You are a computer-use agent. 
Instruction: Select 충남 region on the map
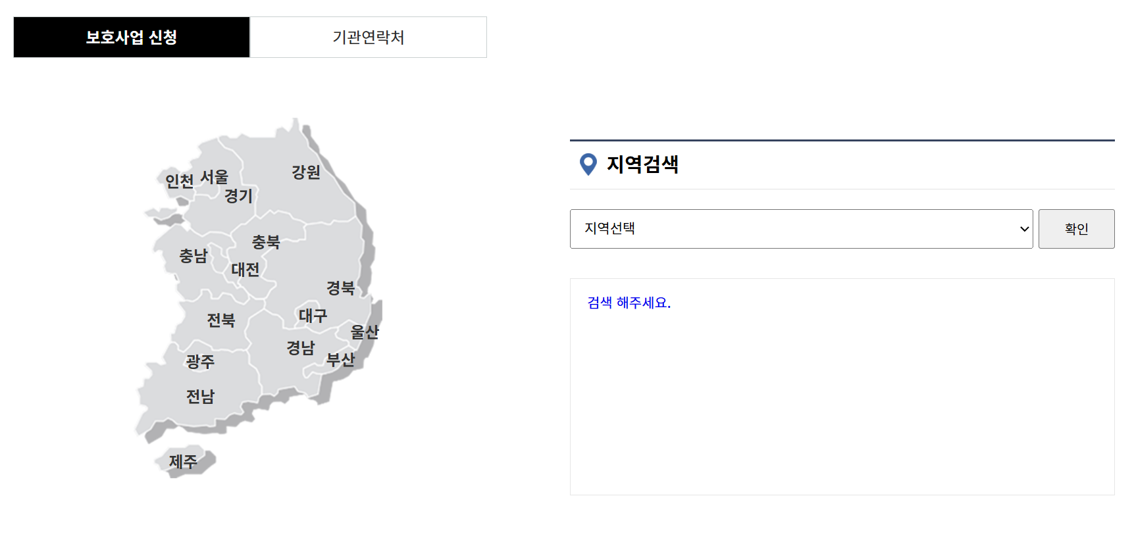click(193, 256)
